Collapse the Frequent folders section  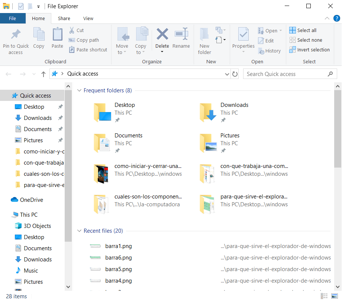point(80,90)
